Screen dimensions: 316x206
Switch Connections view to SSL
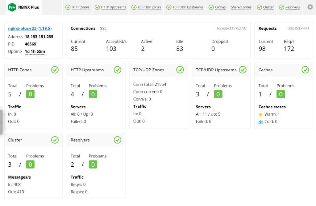coord(103,28)
